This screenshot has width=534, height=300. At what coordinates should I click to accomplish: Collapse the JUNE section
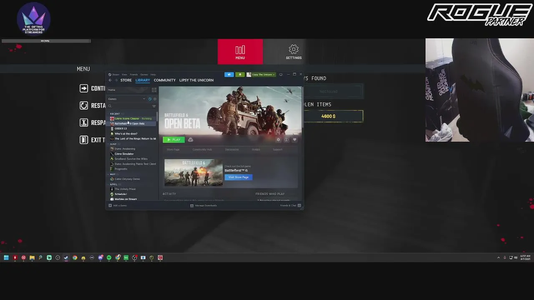(113, 144)
